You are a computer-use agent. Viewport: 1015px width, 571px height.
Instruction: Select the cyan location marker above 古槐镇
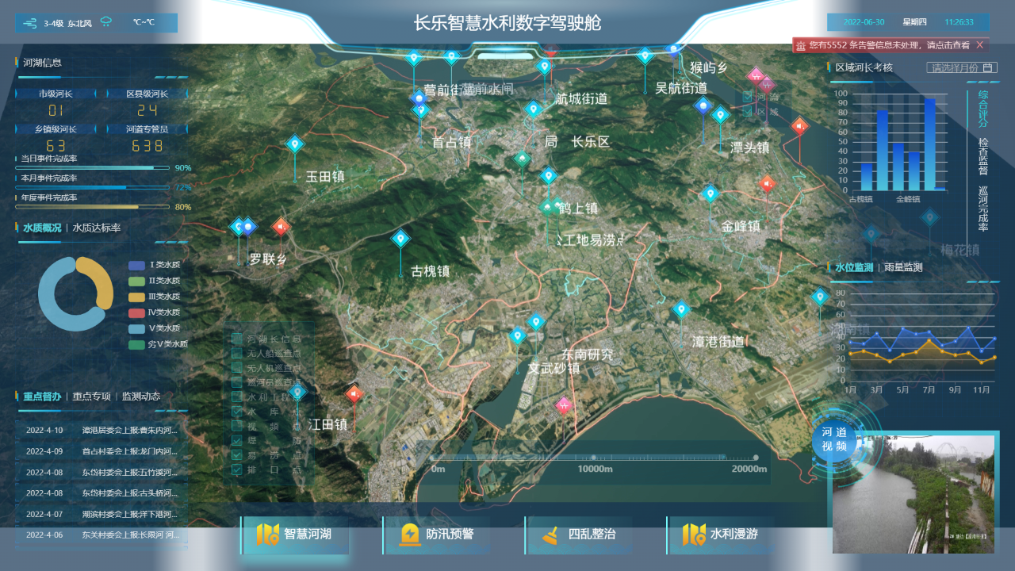[x=400, y=238]
